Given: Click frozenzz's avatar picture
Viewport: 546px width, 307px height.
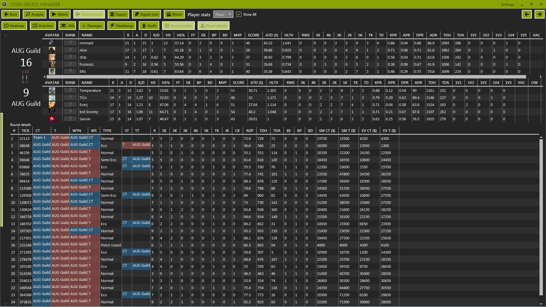Looking at the screenshot, I should pos(52,64).
